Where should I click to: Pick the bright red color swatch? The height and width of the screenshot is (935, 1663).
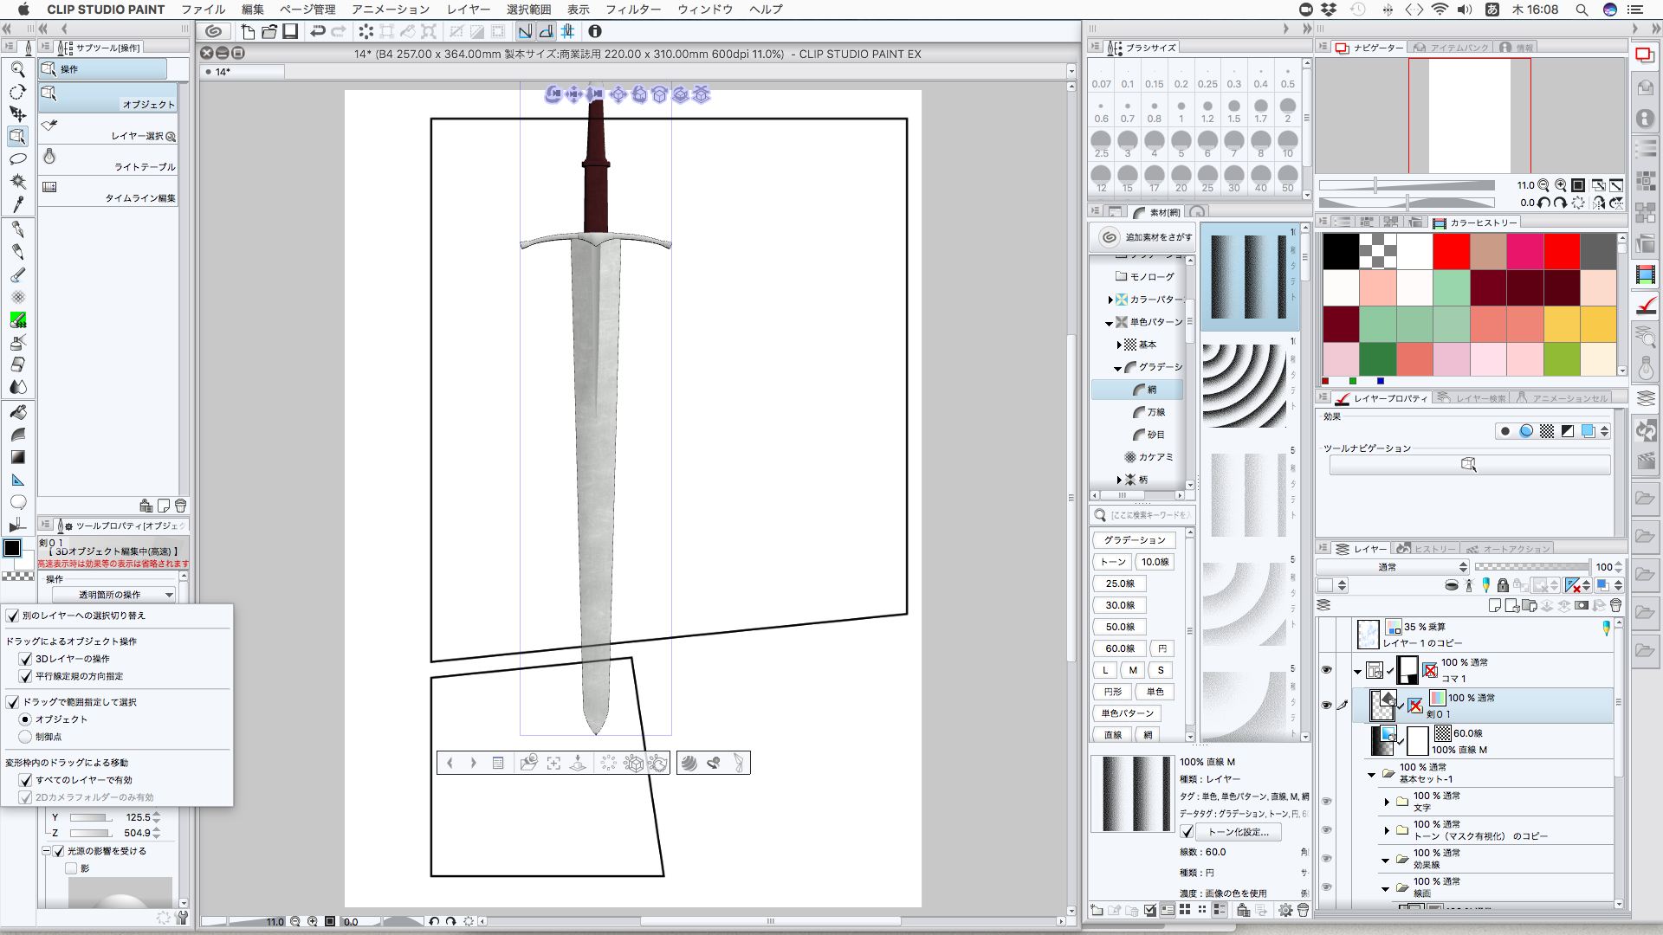coord(1451,252)
